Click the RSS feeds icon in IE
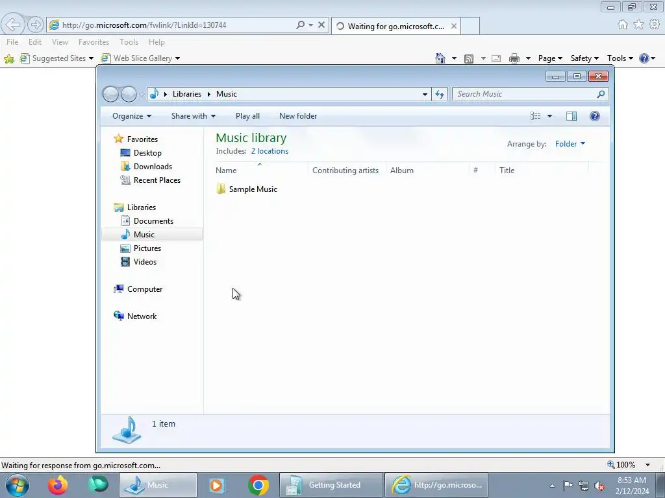This screenshot has height=498, width=665. pyautogui.click(x=469, y=58)
